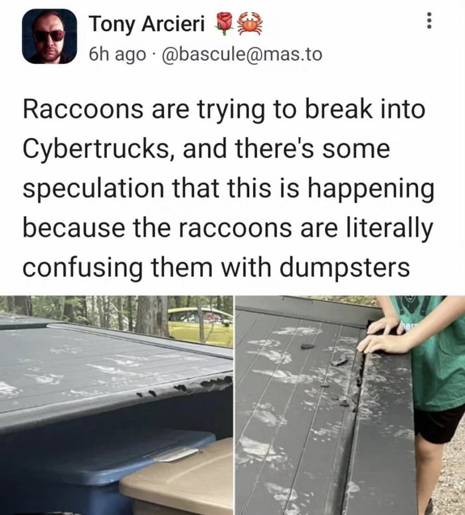Click the child's hands on the tonneau cover
The height and width of the screenshot is (515, 465).
pos(384,336)
